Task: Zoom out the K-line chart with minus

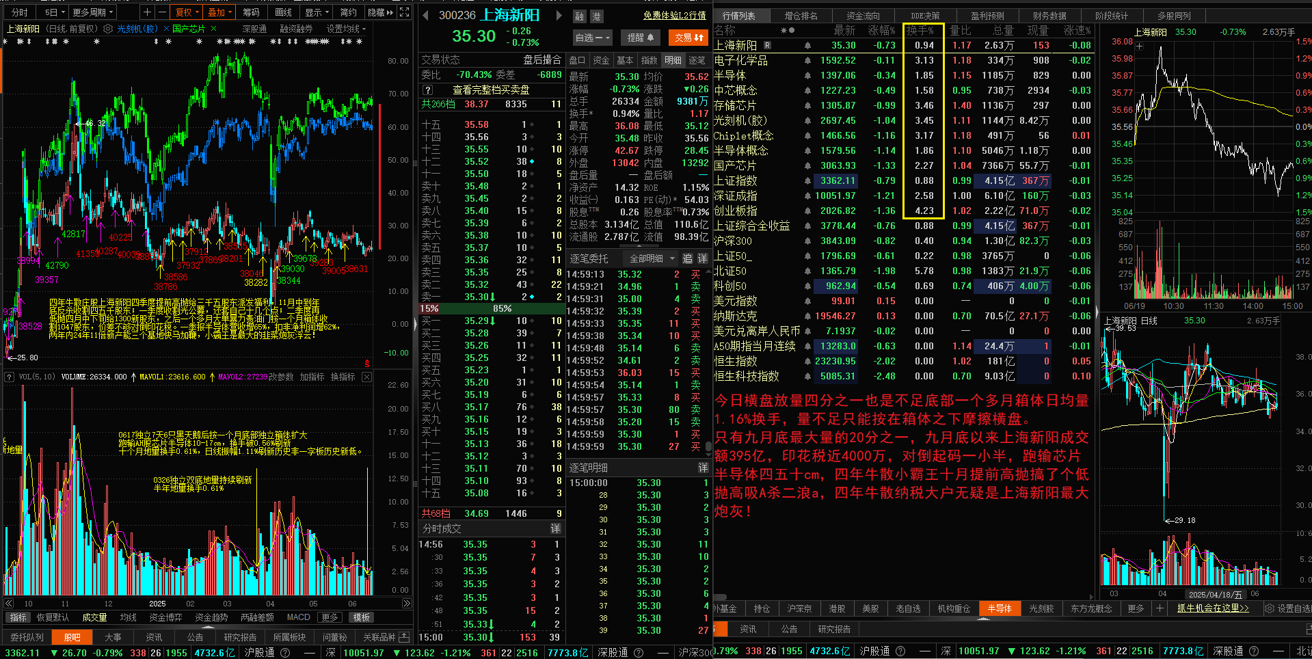Action: [161, 12]
